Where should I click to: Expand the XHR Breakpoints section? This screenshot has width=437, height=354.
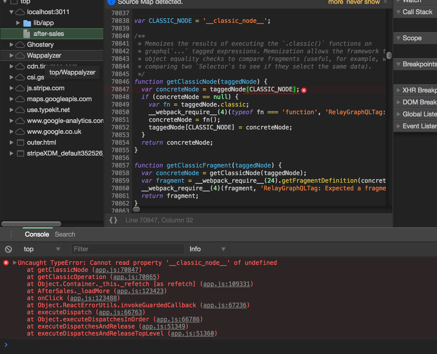399,90
